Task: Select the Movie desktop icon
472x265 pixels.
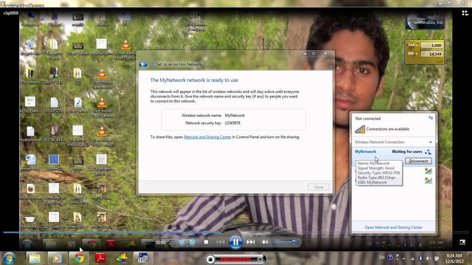Action: pyautogui.click(x=78, y=162)
